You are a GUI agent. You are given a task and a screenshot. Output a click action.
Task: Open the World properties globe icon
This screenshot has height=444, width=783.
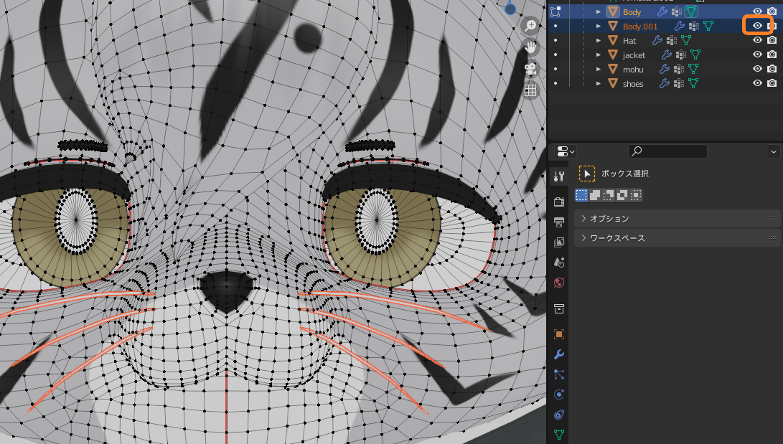[559, 283]
